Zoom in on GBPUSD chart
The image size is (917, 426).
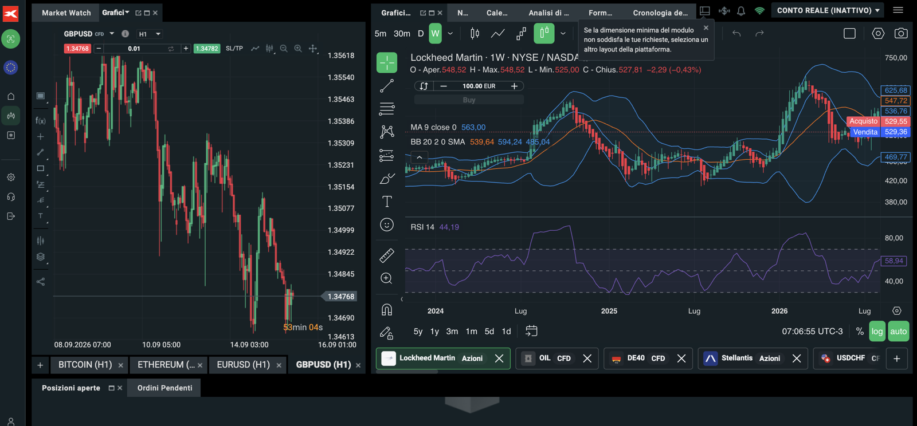(298, 49)
